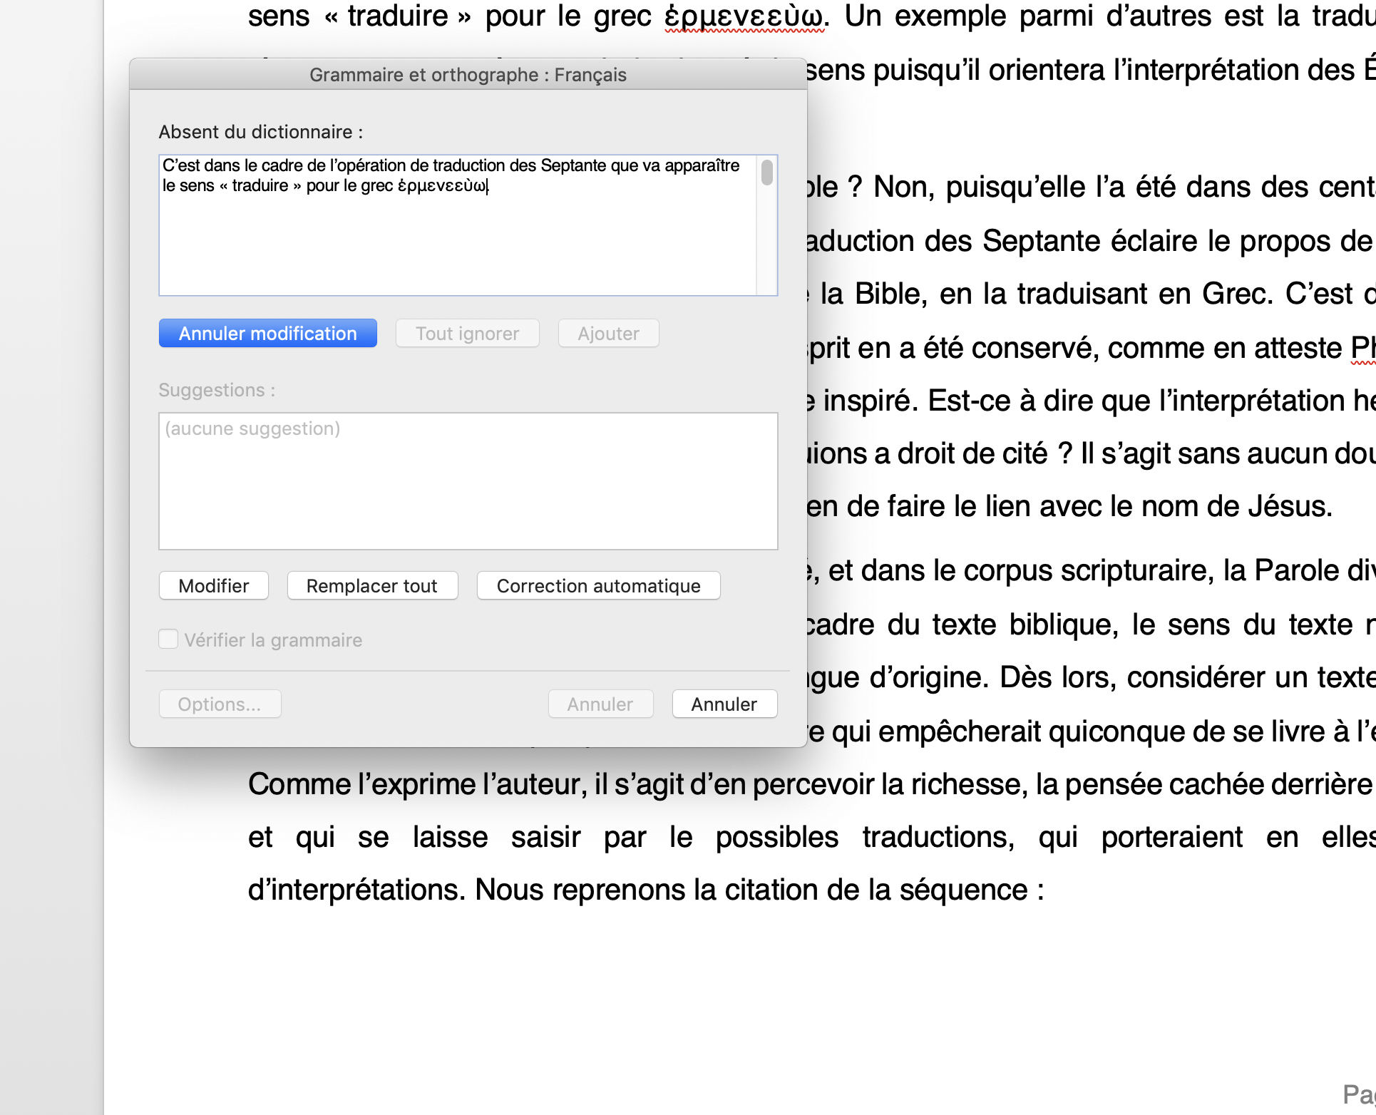Open Correction automatique
Viewport: 1376px width, 1115px height.
point(599,586)
